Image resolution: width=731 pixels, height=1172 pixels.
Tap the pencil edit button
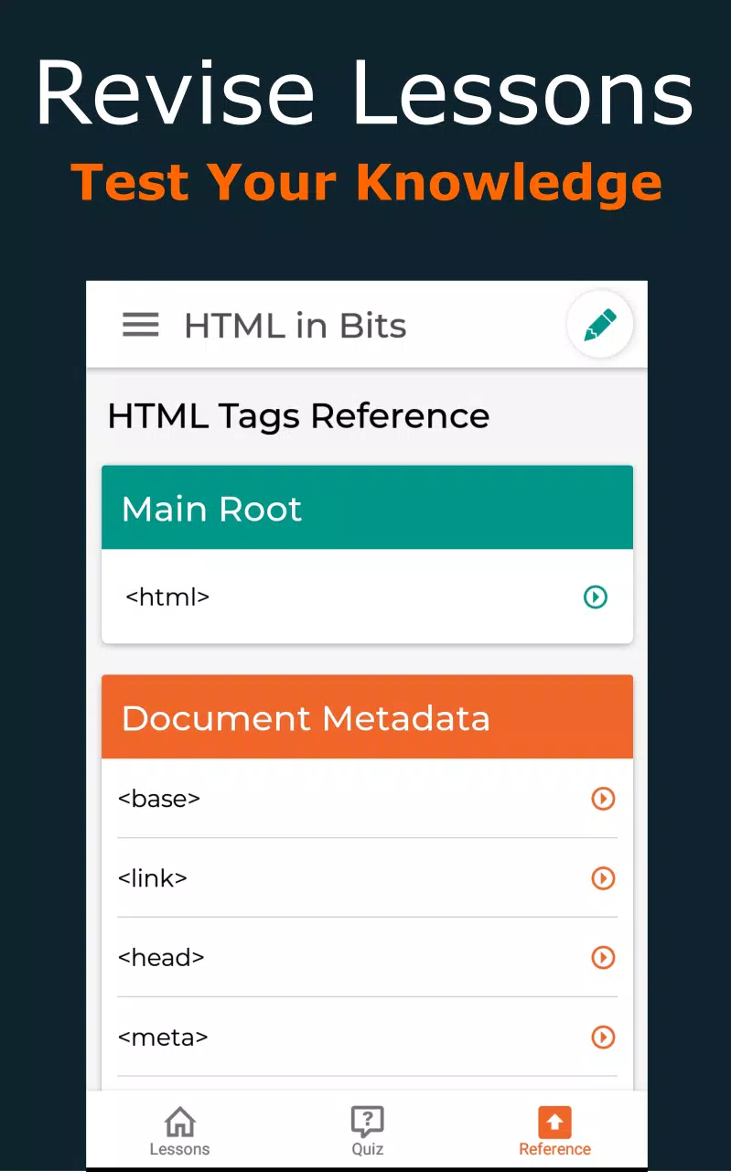tap(600, 325)
